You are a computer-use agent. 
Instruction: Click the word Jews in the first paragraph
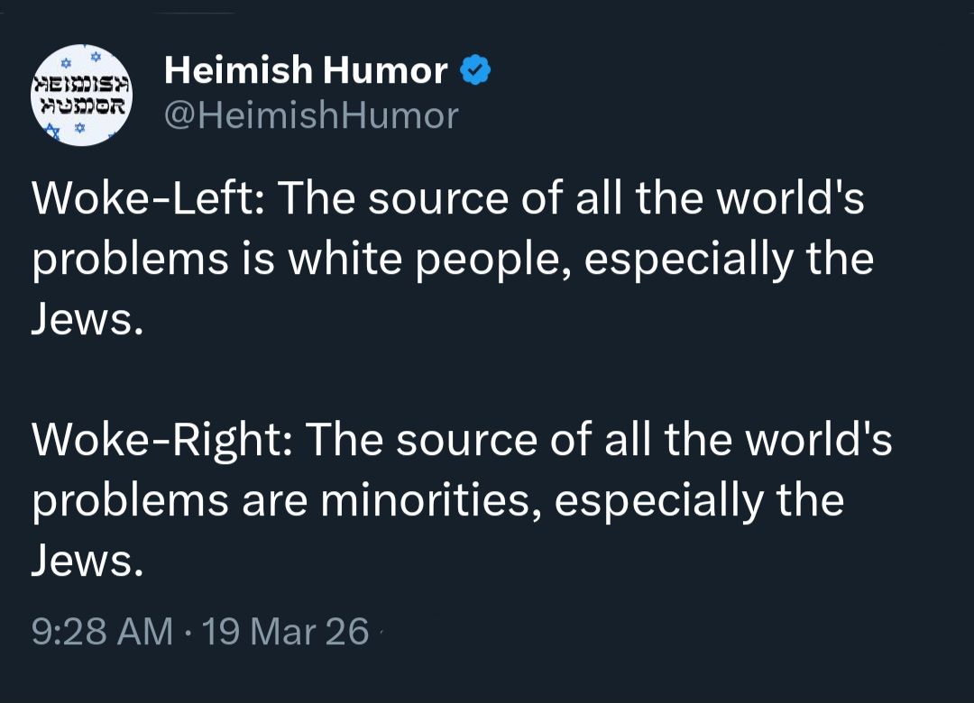click(83, 319)
